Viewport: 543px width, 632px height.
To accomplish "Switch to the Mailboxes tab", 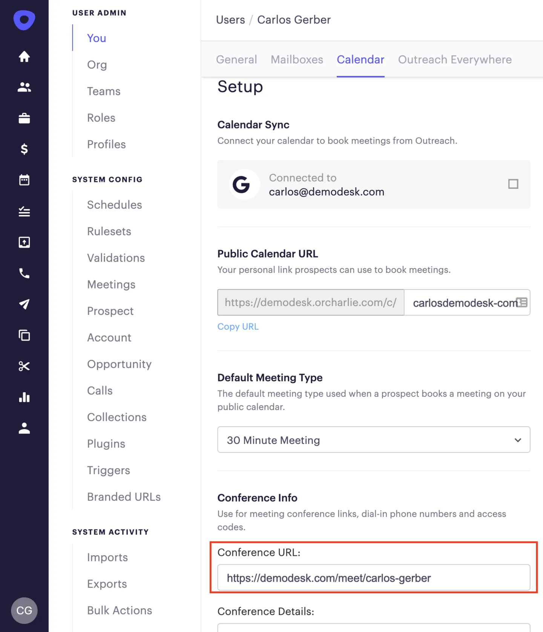I will click(x=297, y=60).
